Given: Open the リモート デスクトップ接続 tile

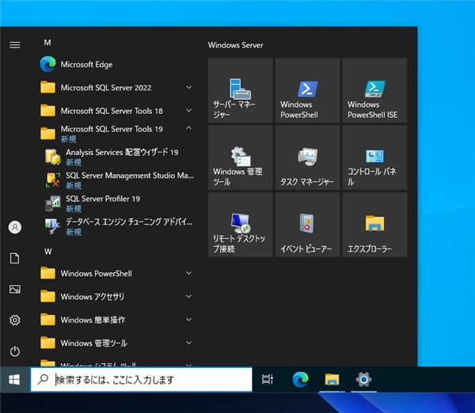Looking at the screenshot, I should [241, 225].
